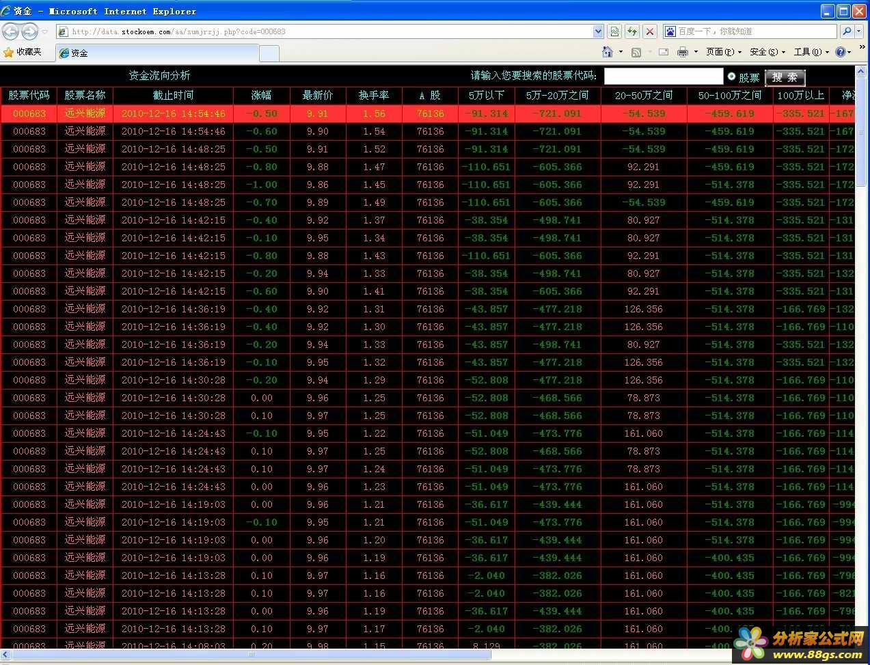
Task: Click the page icon in the address bar
Action: point(63,31)
